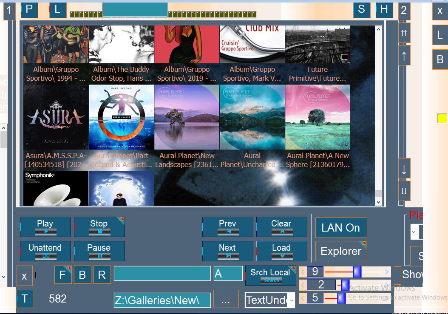Viewport: 448px width, 314px height.
Task: Click the x button beside the F button
Action: click(25, 276)
